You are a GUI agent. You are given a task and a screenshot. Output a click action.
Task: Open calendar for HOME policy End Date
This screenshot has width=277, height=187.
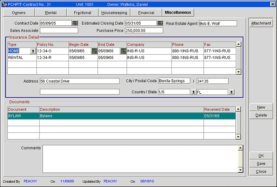(123, 51)
